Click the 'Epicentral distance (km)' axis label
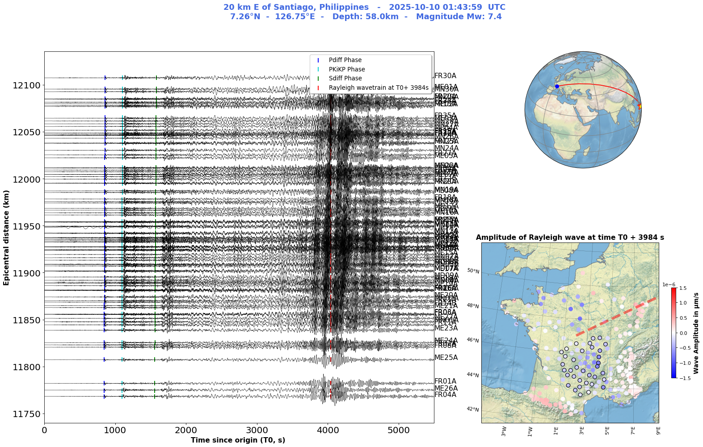This screenshot has height=447, width=703. pyautogui.click(x=6, y=238)
